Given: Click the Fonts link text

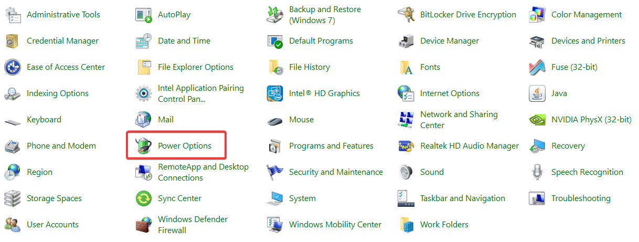Looking at the screenshot, I should [x=430, y=67].
